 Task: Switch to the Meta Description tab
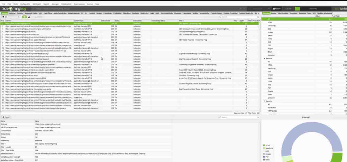(60, 13)
